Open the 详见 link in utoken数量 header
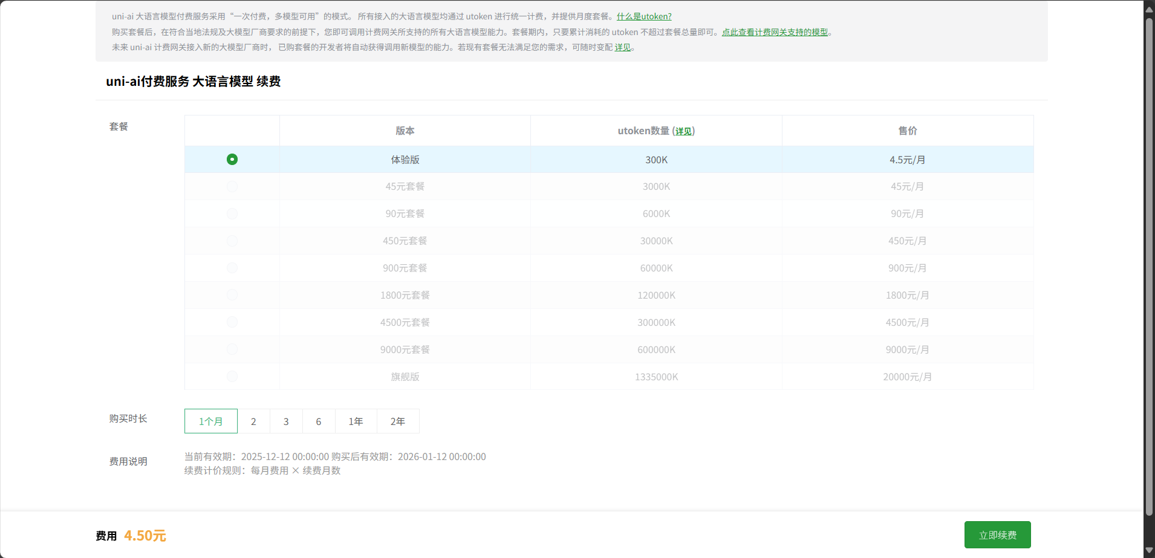 point(683,131)
